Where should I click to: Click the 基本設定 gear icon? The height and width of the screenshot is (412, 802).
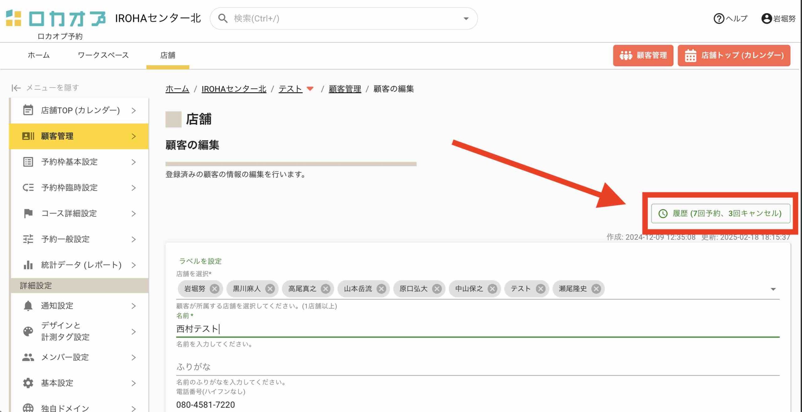(28, 383)
